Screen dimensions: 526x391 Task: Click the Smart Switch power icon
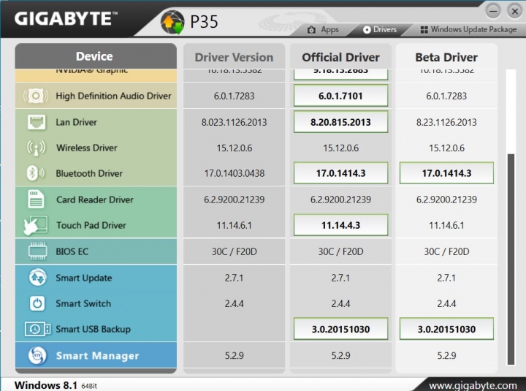(x=37, y=303)
